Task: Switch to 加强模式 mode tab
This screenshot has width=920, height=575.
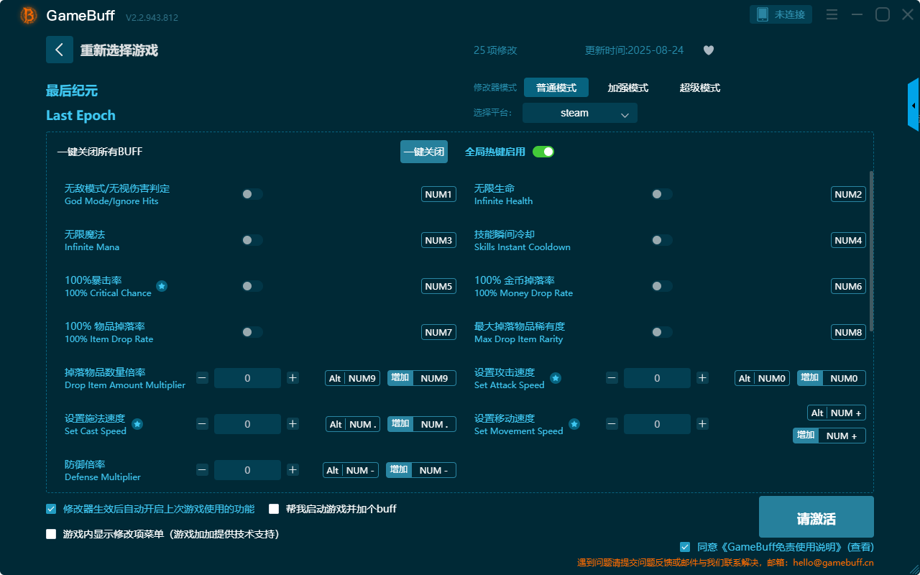Action: click(628, 88)
